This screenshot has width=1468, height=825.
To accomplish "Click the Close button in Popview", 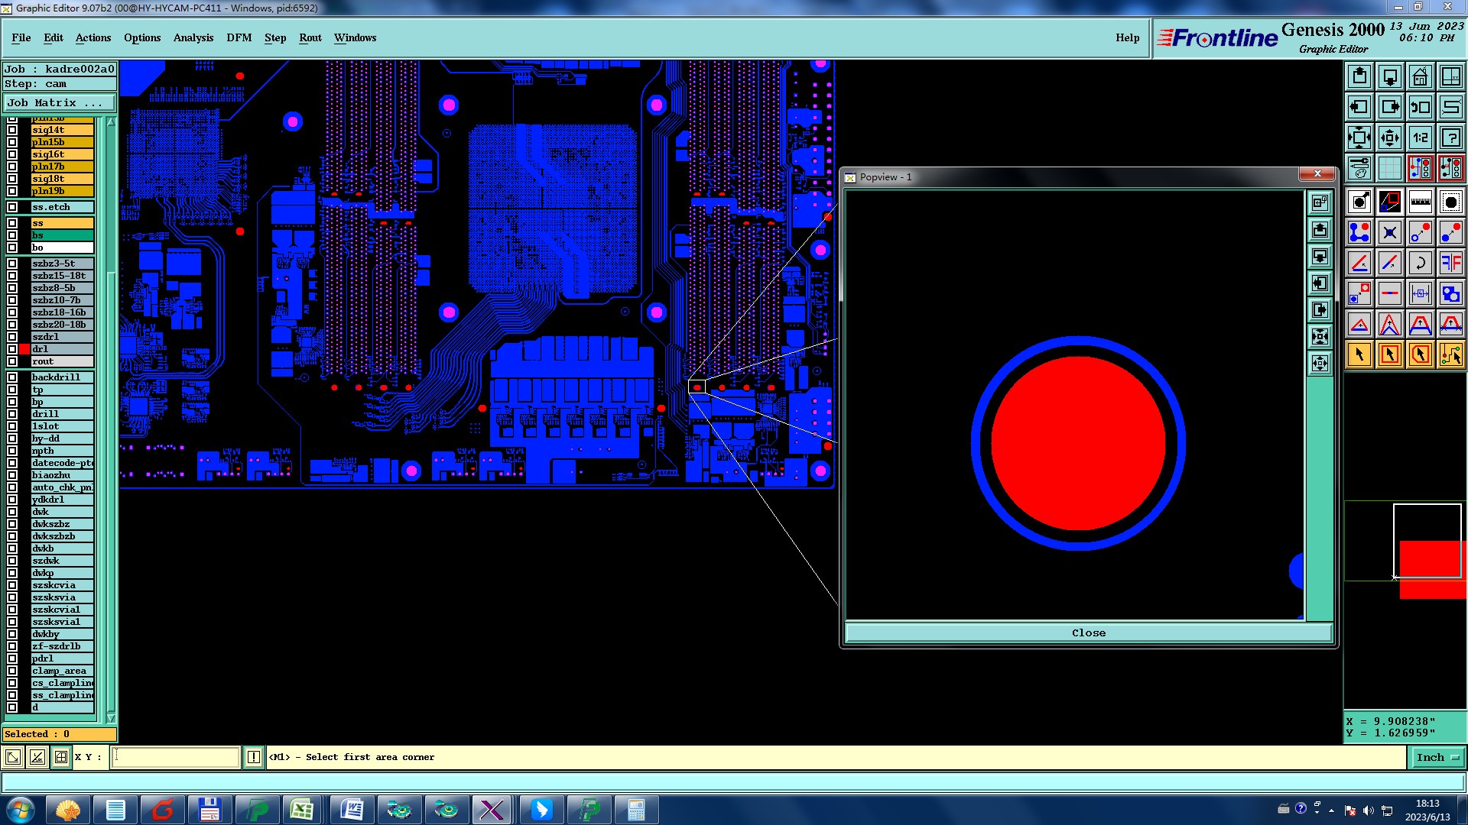I will [x=1088, y=632].
